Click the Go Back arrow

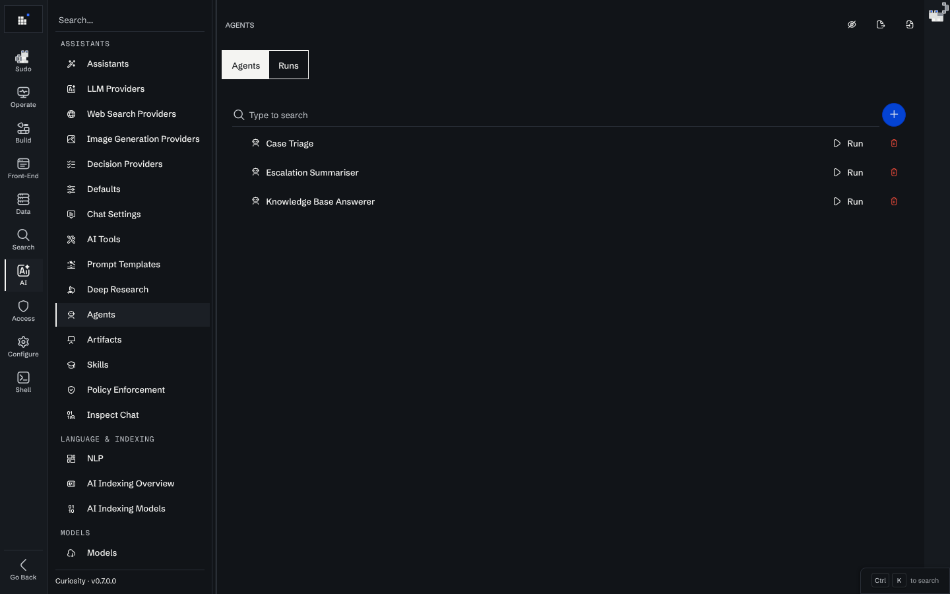pos(23,570)
